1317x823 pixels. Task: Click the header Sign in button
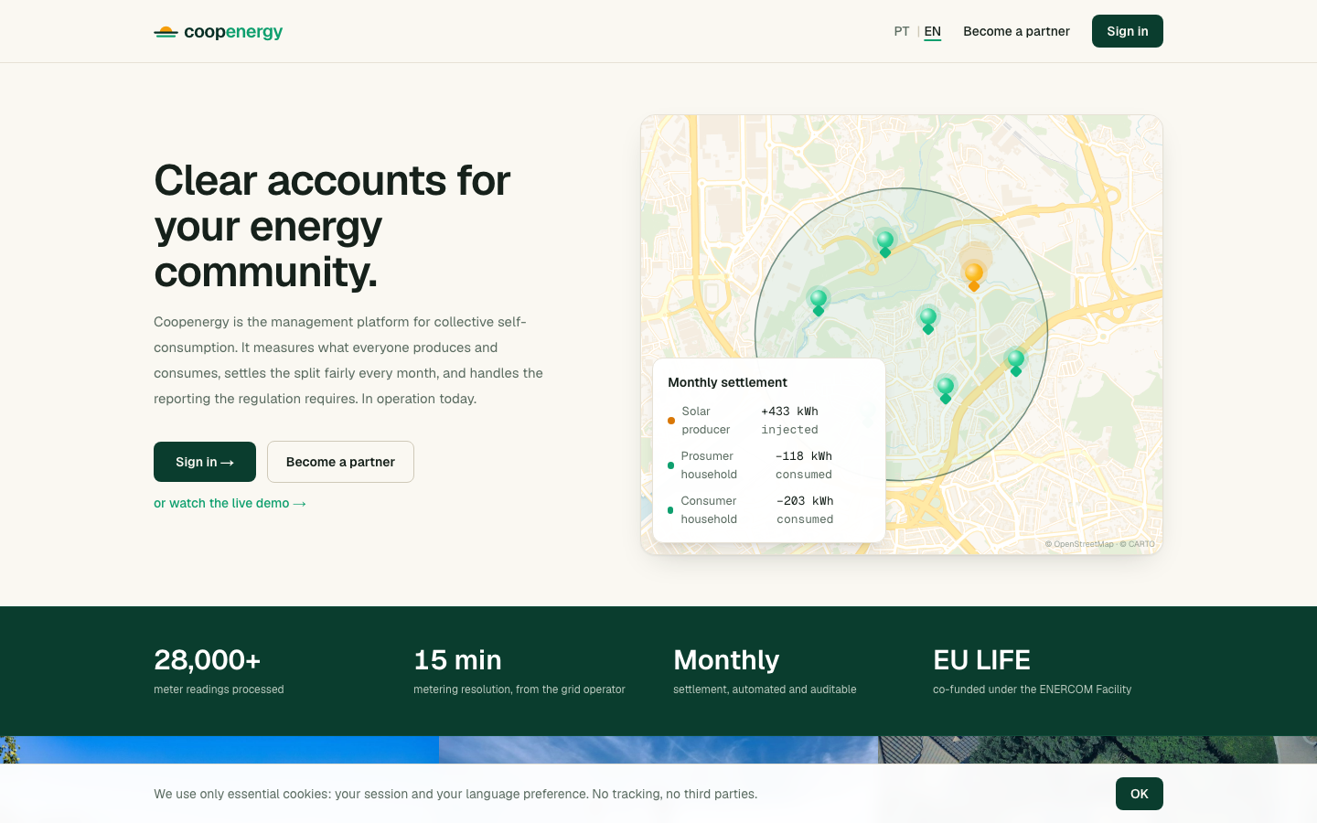pos(1128,31)
